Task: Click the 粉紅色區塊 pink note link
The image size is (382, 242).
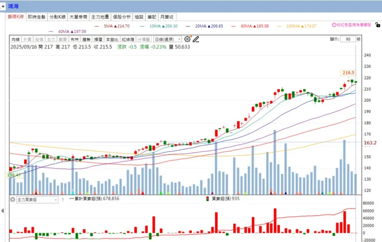Action: (x=354, y=25)
